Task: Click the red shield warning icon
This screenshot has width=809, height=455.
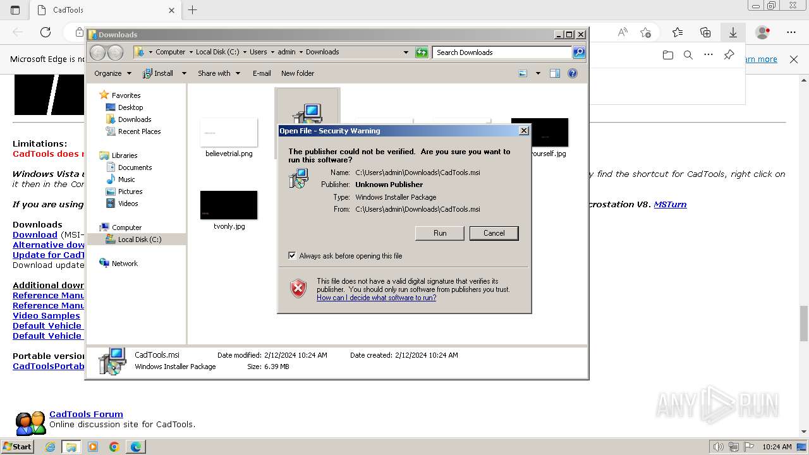Action: pyautogui.click(x=298, y=288)
